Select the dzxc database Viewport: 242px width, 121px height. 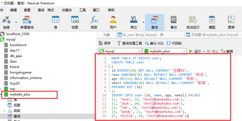[13, 61]
